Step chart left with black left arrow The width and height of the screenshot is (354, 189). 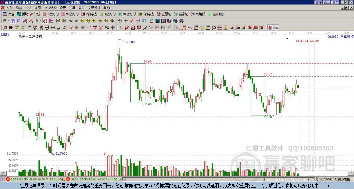71,21
